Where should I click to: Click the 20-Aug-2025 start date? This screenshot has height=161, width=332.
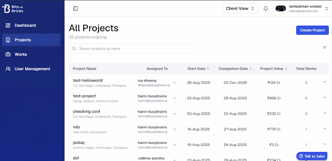199,114
